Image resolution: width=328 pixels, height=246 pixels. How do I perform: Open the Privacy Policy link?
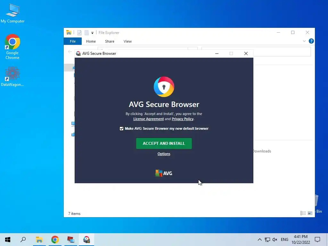click(182, 119)
